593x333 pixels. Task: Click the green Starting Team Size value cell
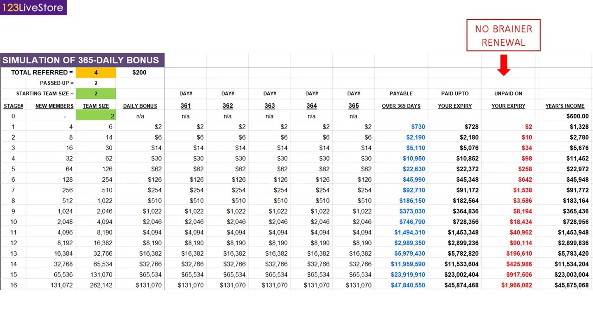tap(96, 93)
